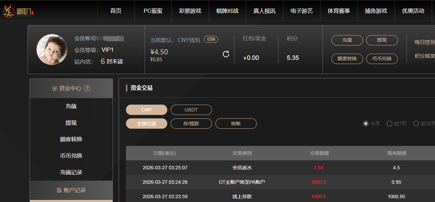Click the refresh balance icon
This screenshot has height=202, width=435.
tap(226, 54)
